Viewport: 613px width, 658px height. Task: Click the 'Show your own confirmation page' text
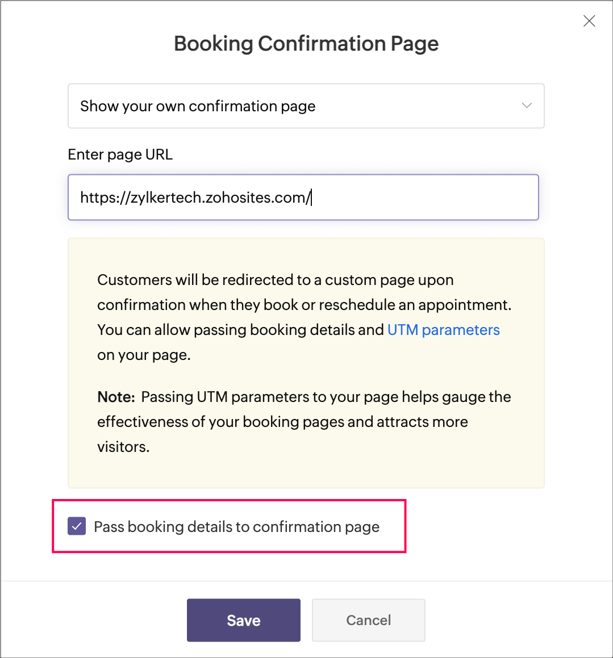198,106
